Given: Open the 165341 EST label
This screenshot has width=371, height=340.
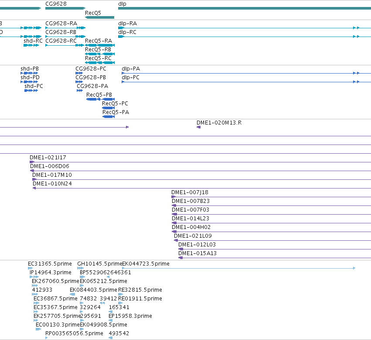Looking at the screenshot, I should (x=119, y=308).
